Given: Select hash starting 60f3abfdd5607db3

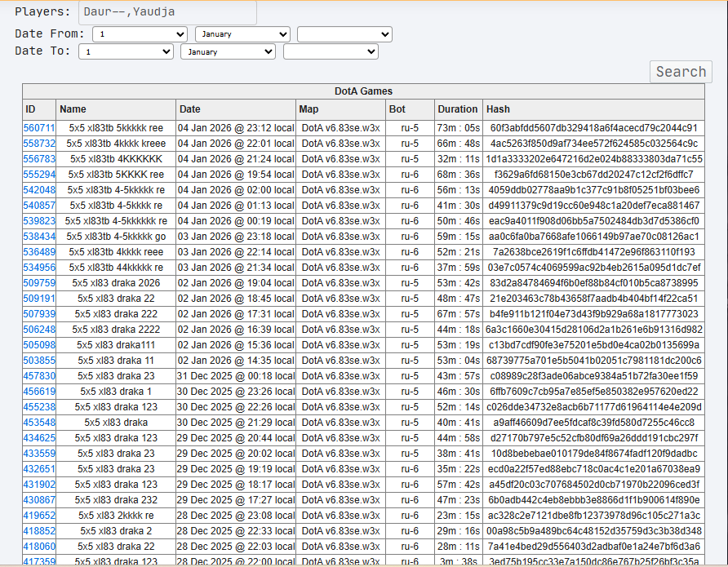Looking at the screenshot, I should click(x=594, y=128).
